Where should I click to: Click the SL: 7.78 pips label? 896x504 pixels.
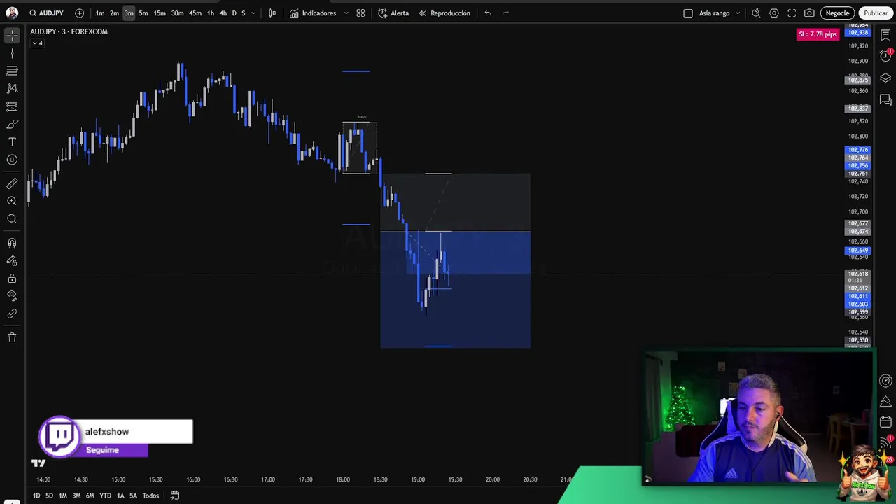(818, 34)
